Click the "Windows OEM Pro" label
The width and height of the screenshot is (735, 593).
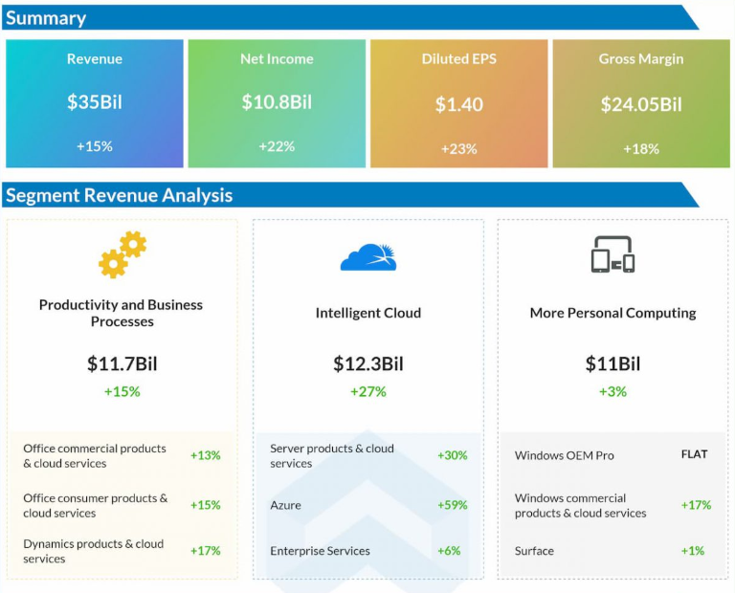coord(565,455)
